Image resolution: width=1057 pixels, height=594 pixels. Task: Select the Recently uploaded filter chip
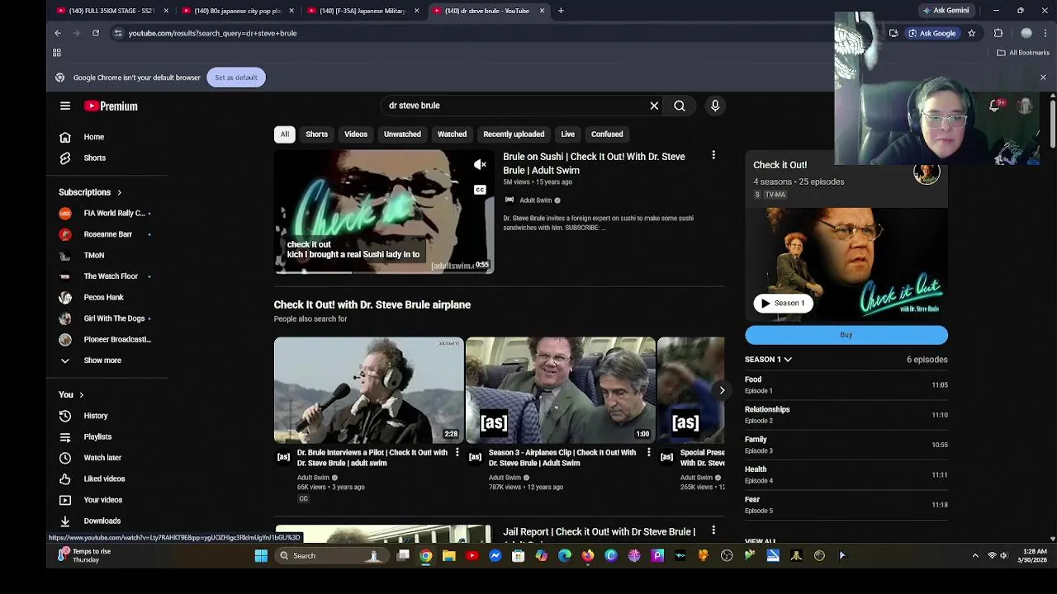pyautogui.click(x=514, y=134)
